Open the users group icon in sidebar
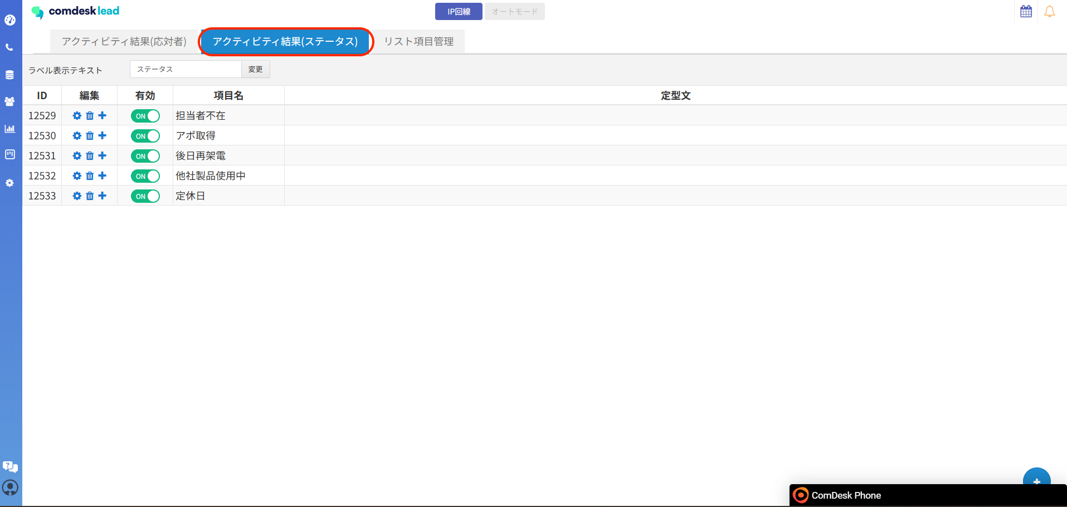This screenshot has width=1067, height=507. click(x=9, y=101)
